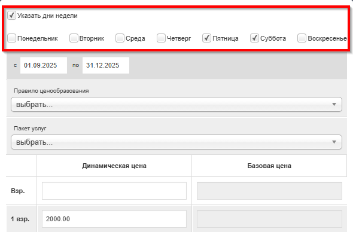The image size is (353, 232).
Task: Open the Пакет услуг dropdown
Action: pyautogui.click(x=176, y=142)
